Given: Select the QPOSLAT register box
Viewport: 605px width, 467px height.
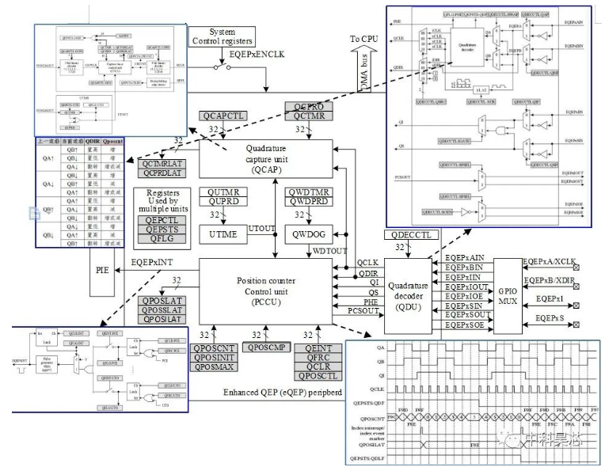Looking at the screenshot, I should [x=162, y=301].
